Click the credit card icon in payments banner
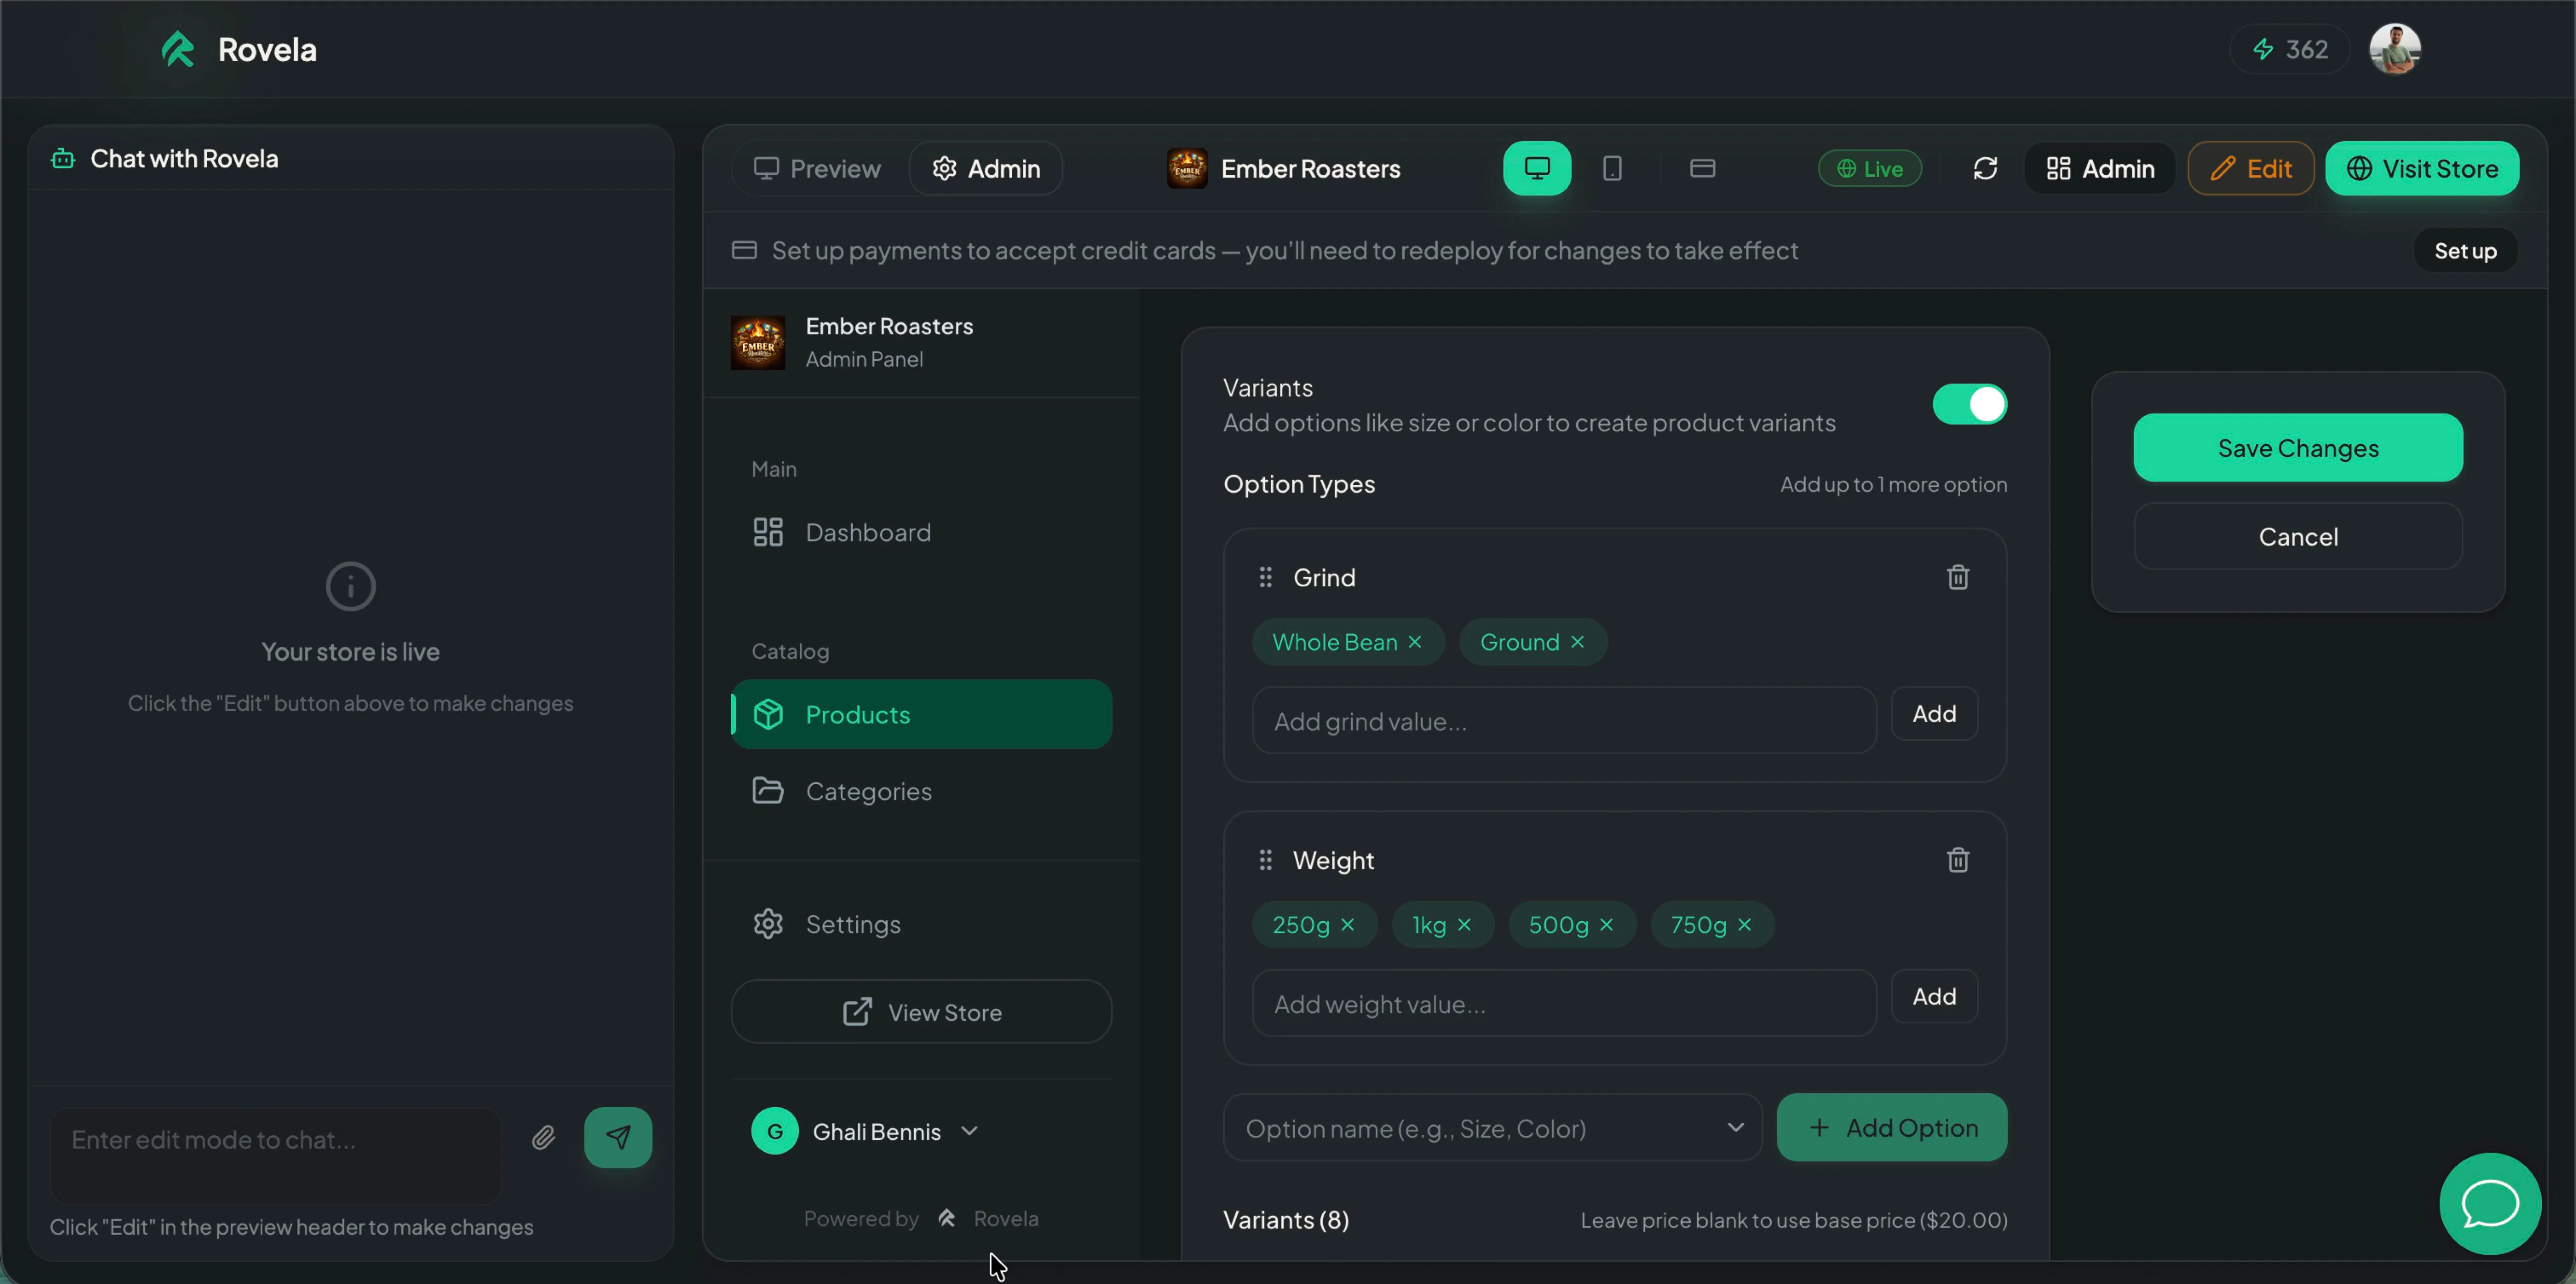Viewport: 2576px width, 1284px height. [744, 250]
